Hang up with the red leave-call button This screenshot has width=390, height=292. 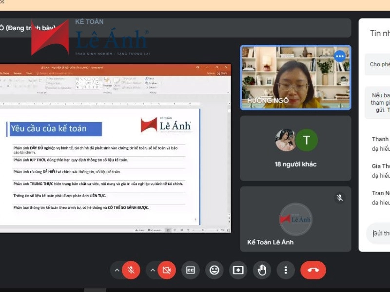pyautogui.click(x=313, y=270)
